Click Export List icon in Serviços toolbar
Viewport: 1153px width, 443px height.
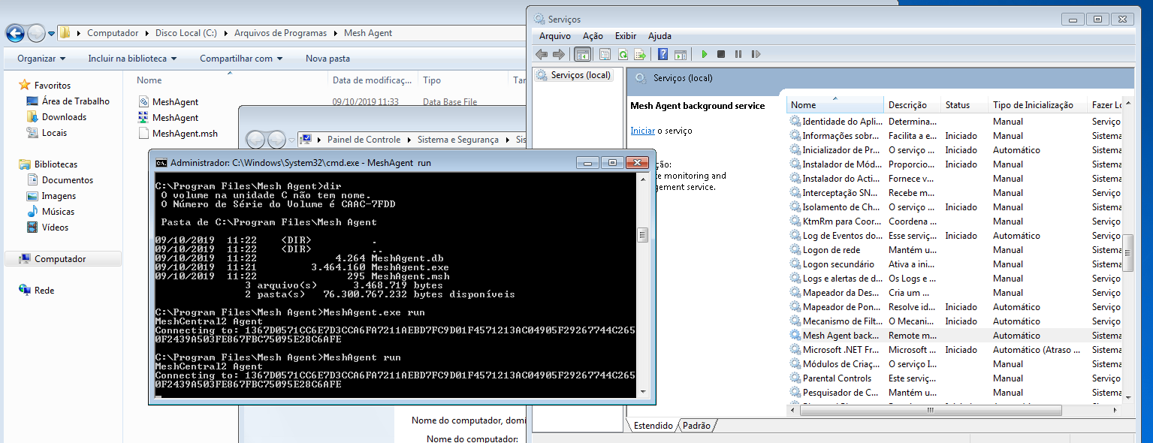click(640, 54)
